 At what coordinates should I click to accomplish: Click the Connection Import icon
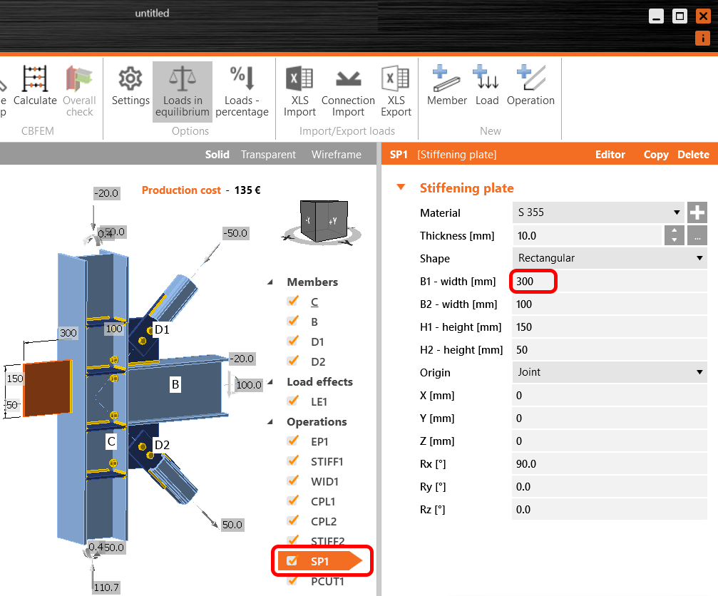pos(348,86)
